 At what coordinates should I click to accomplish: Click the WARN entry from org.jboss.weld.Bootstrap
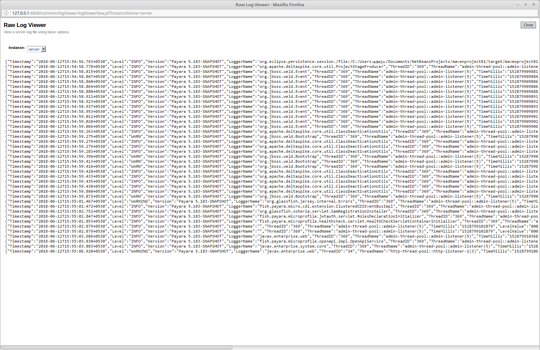pyautogui.click(x=133, y=136)
